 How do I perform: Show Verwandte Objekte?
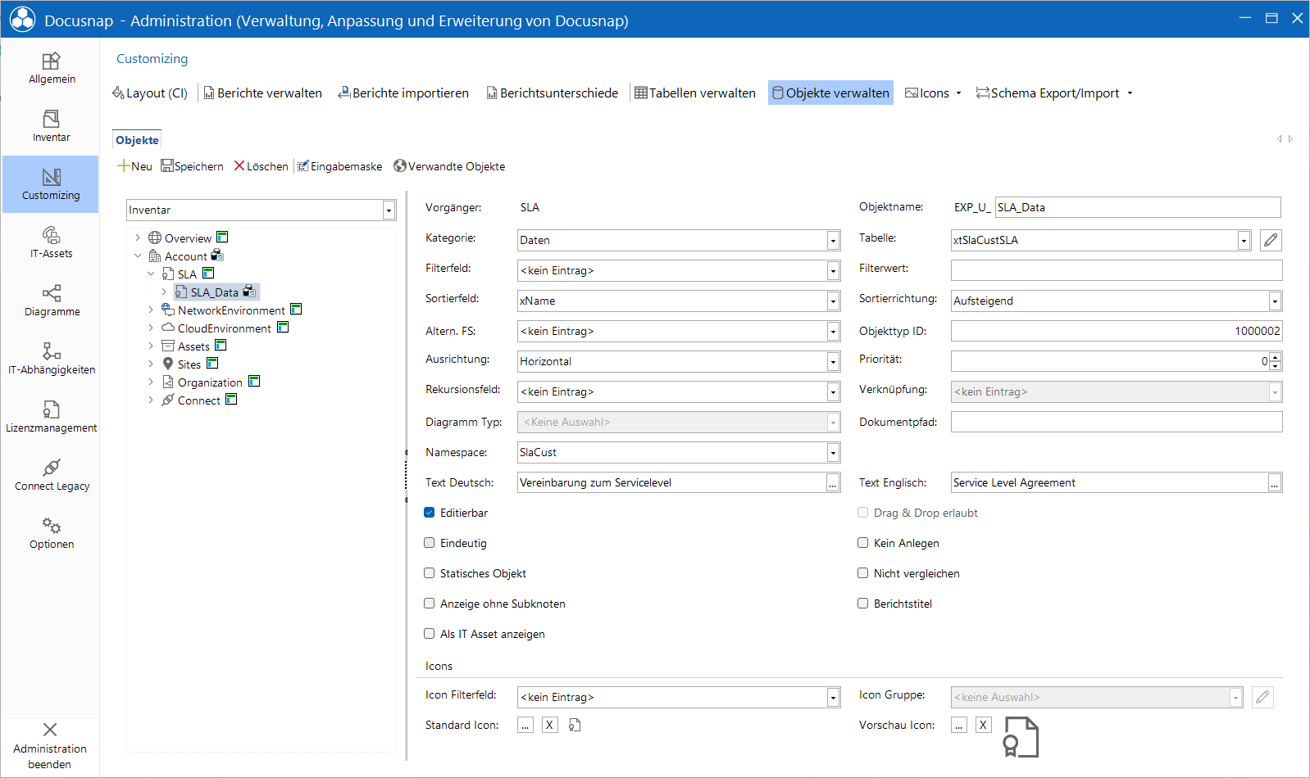coord(449,166)
